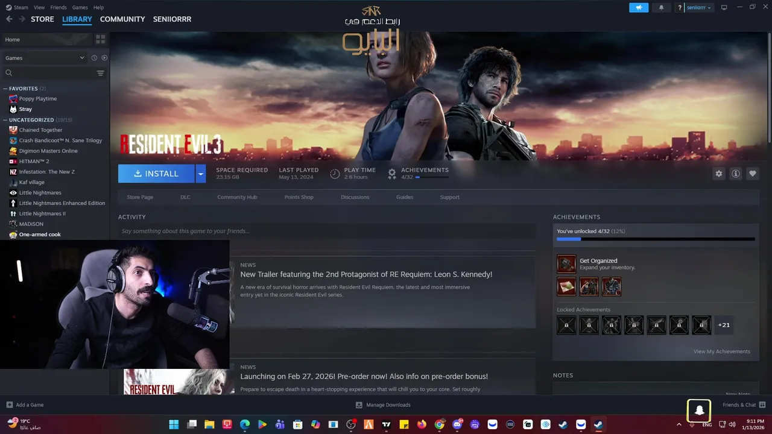Viewport: 772px width, 434px height.
Task: Open Manage Downloads at the bottom
Action: (x=383, y=405)
